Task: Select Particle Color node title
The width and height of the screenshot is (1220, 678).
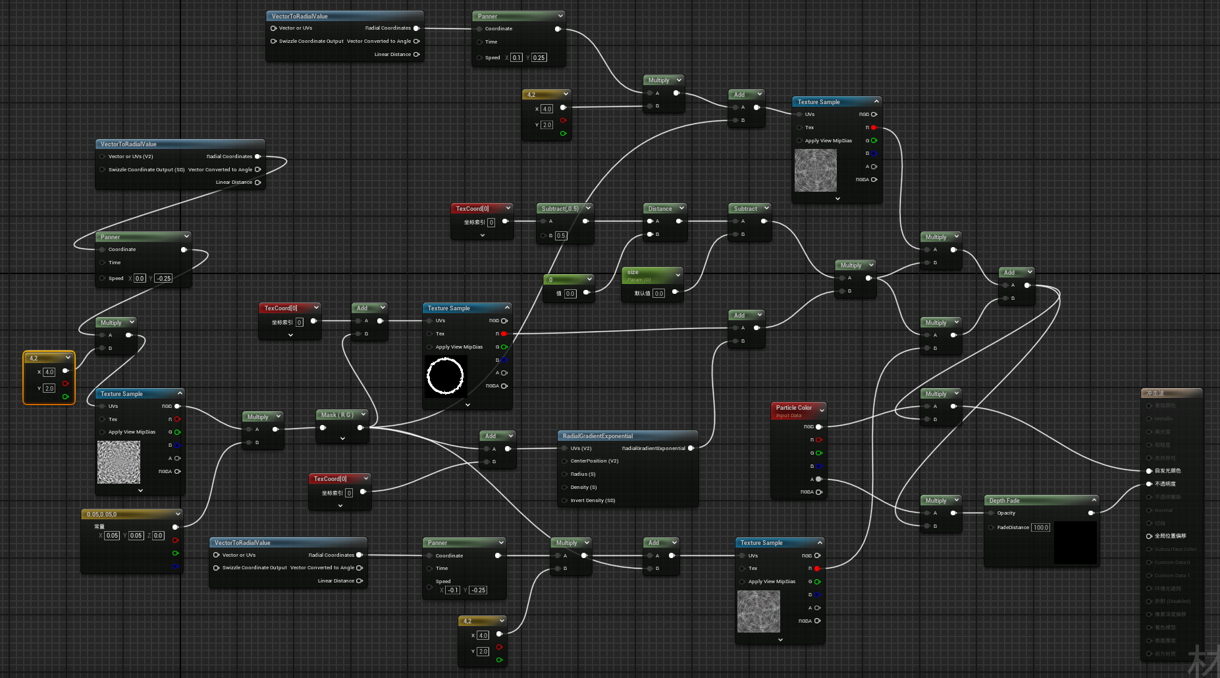Action: (x=793, y=408)
